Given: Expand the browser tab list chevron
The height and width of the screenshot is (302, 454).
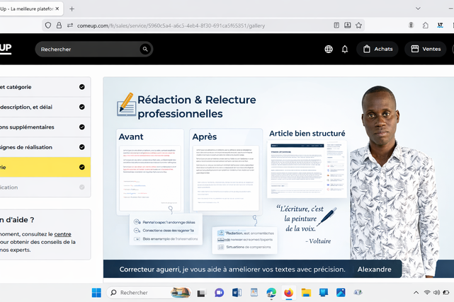Looking at the screenshot, I should point(418,8).
